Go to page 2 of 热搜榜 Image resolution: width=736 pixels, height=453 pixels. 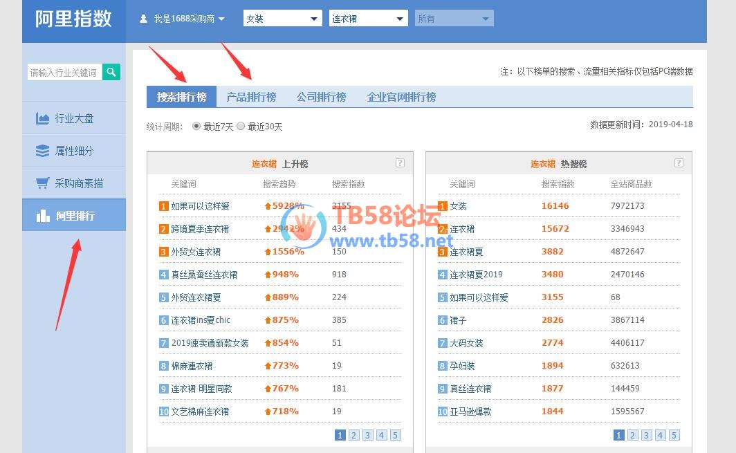point(633,435)
